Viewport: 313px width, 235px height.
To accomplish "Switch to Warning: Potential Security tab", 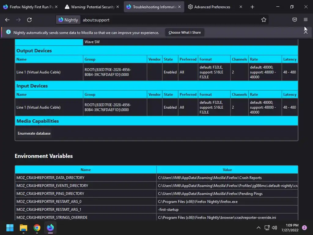I will [x=91, y=7].
